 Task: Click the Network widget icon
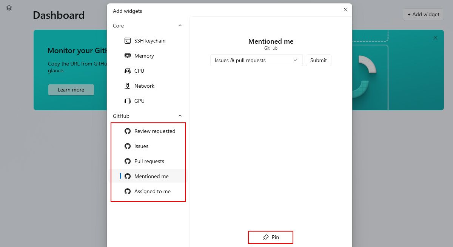coord(128,86)
